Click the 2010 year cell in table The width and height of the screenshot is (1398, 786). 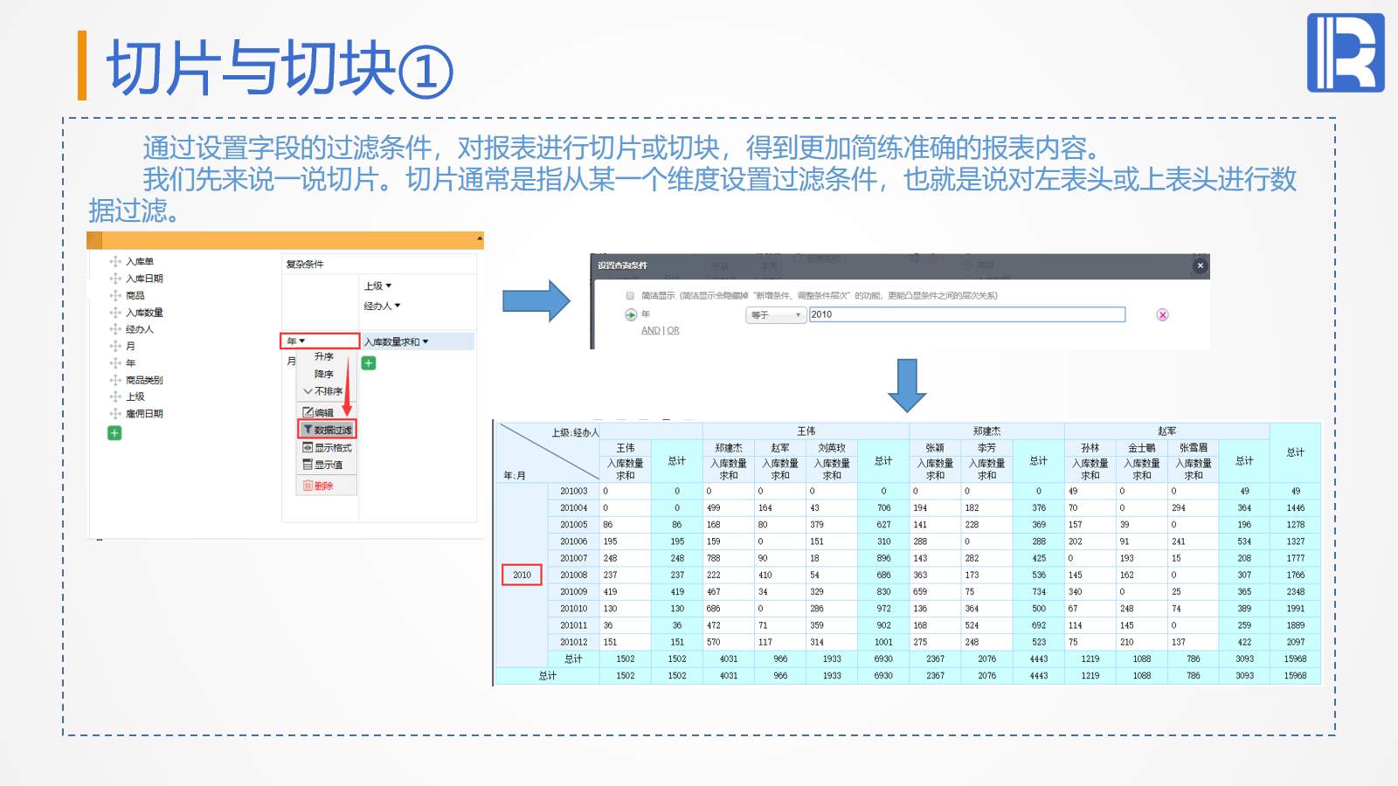(x=523, y=575)
